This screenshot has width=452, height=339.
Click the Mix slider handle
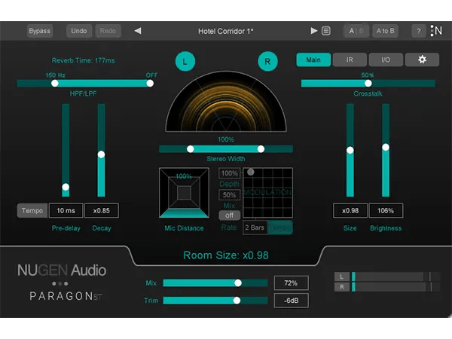pos(238,282)
